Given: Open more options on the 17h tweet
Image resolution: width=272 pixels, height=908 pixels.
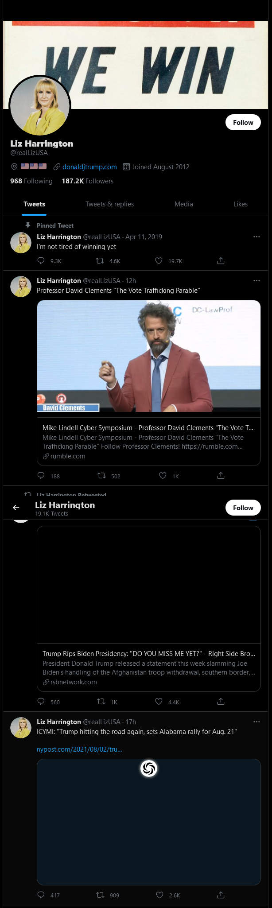Looking at the screenshot, I should point(256,722).
